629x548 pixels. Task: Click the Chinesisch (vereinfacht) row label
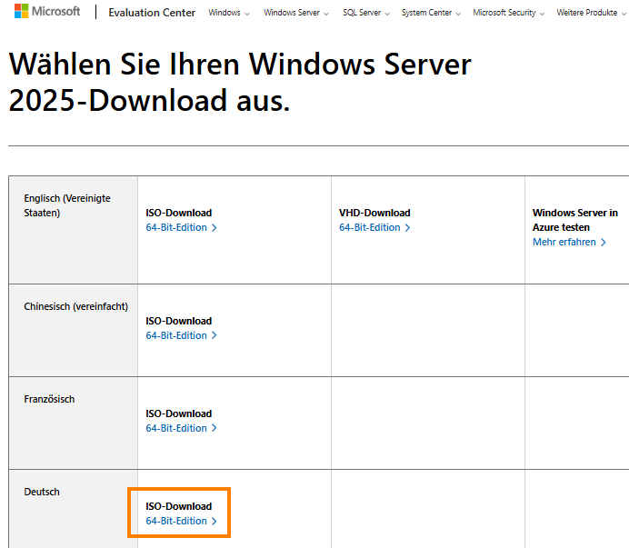tap(75, 307)
